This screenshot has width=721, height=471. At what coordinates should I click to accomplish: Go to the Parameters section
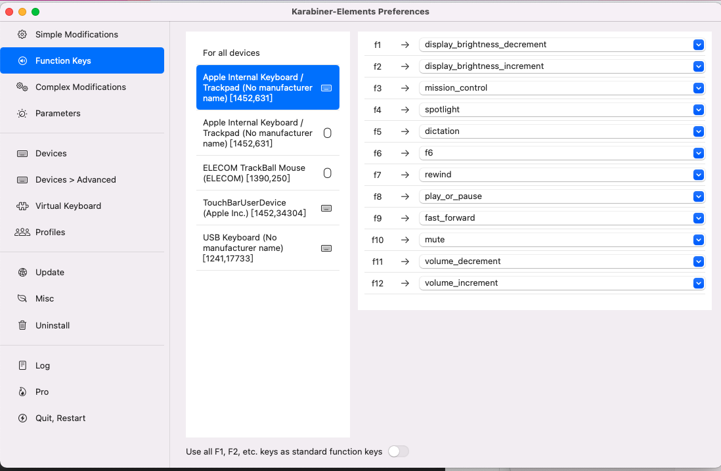point(82,114)
